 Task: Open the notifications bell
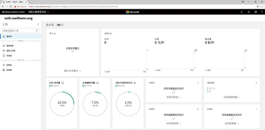[249, 12]
